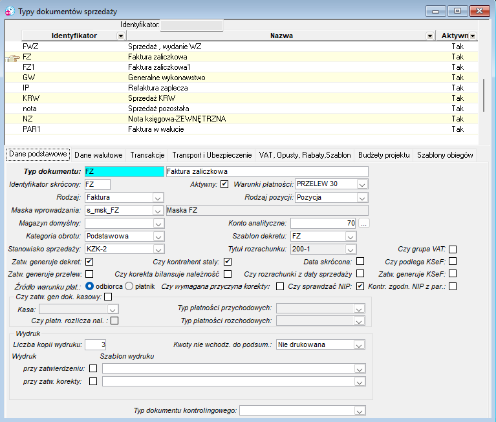Click the Identyfikator skrócony field

(x=98, y=184)
